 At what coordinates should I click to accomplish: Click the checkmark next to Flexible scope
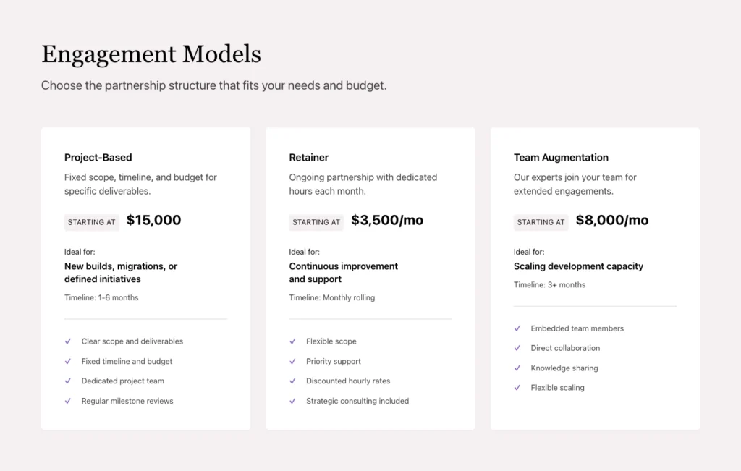click(293, 341)
